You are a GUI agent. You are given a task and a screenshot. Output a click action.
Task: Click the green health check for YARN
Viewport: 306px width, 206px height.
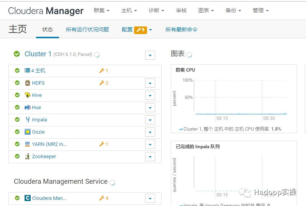point(17,144)
